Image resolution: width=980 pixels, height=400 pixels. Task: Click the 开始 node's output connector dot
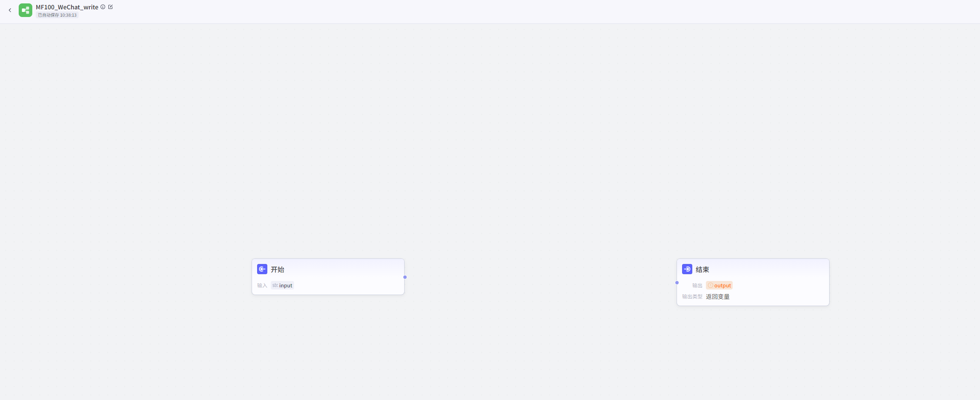tap(405, 277)
